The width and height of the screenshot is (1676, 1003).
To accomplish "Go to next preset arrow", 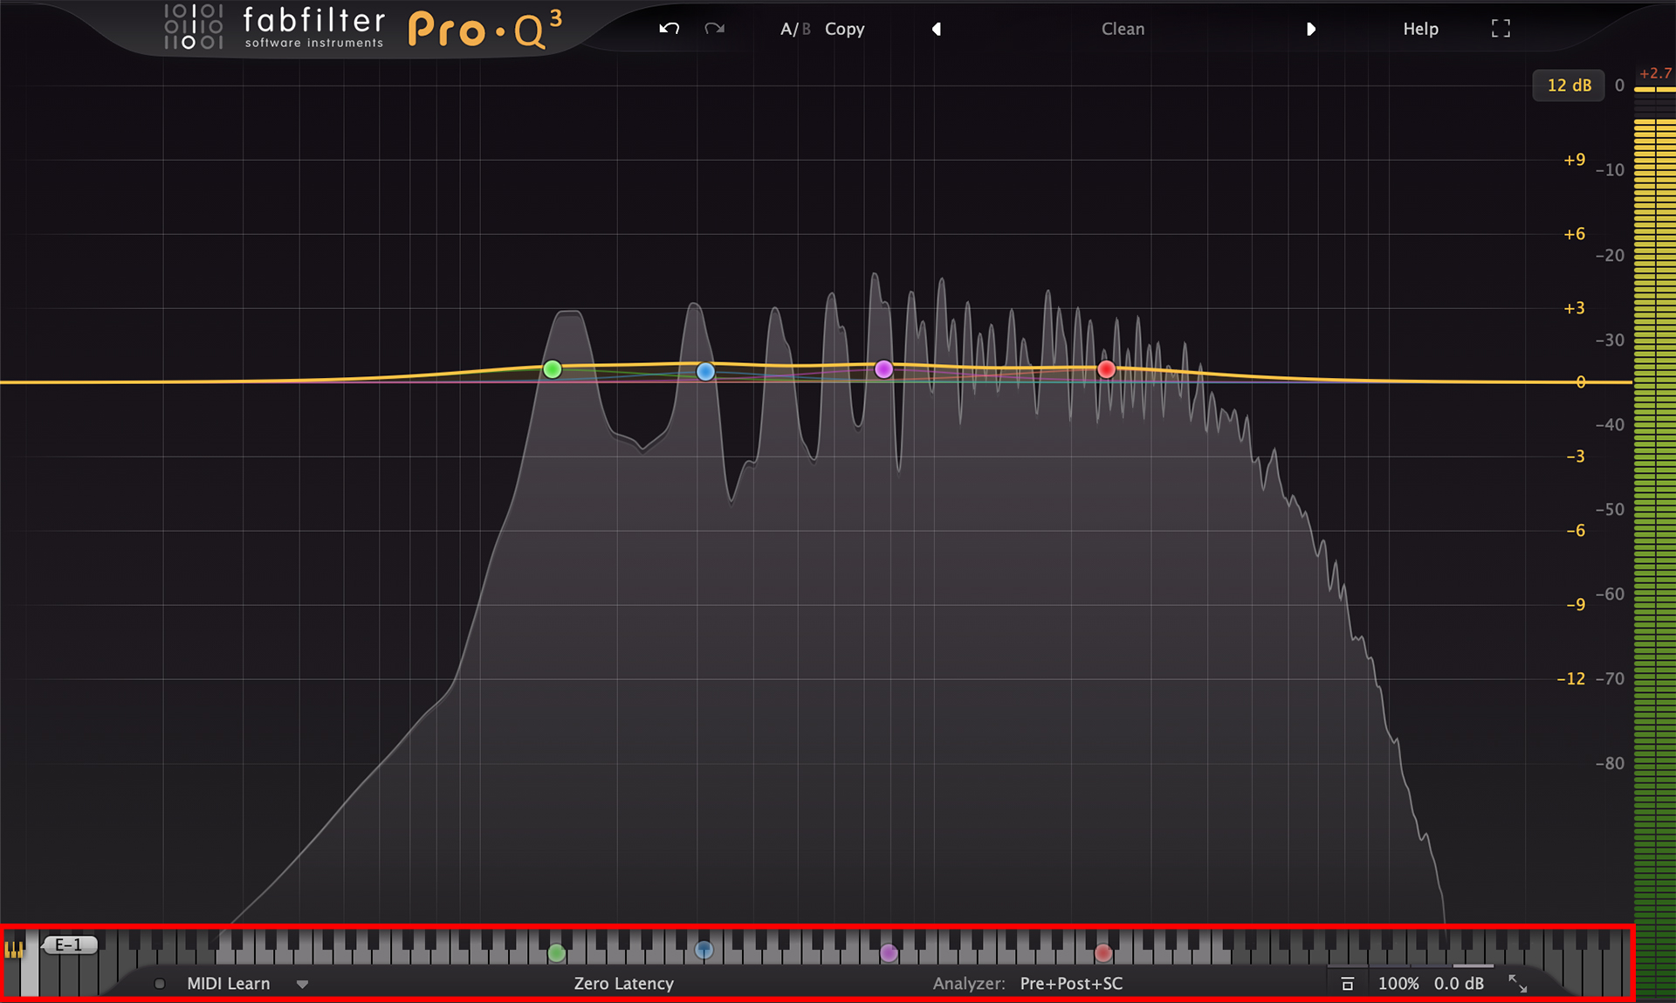I will click(x=1310, y=29).
